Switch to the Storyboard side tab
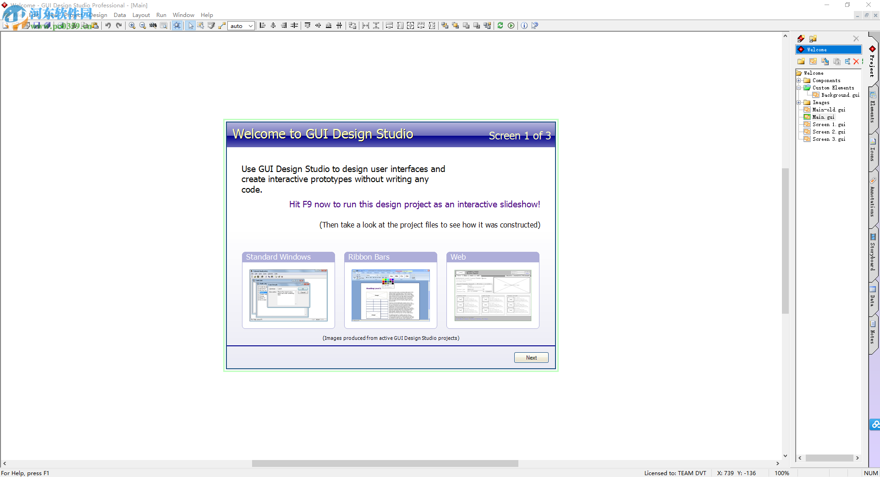The height and width of the screenshot is (477, 880). click(873, 253)
